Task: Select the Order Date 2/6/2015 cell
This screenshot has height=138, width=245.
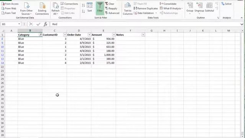Action: coord(79,63)
